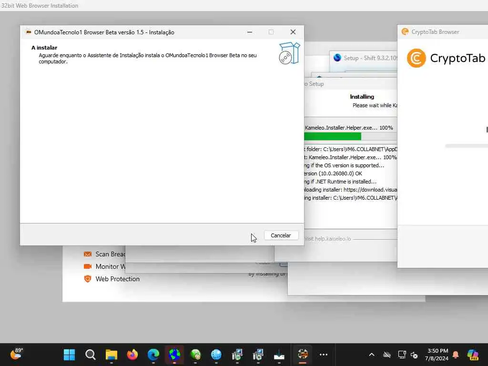Click the Scan Breaches envelope icon
Screen dimensions: 488x366
88,254
